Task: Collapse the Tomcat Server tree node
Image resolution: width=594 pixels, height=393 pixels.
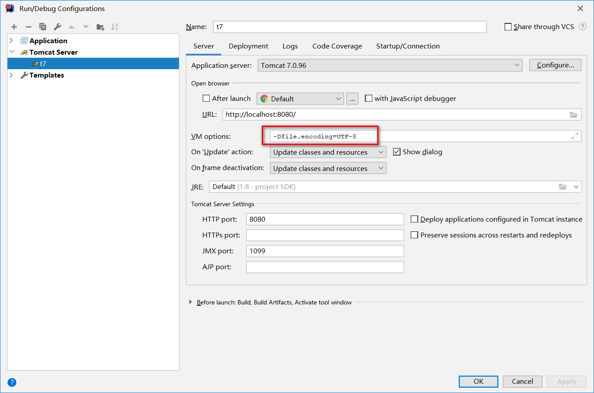Action: click(12, 52)
